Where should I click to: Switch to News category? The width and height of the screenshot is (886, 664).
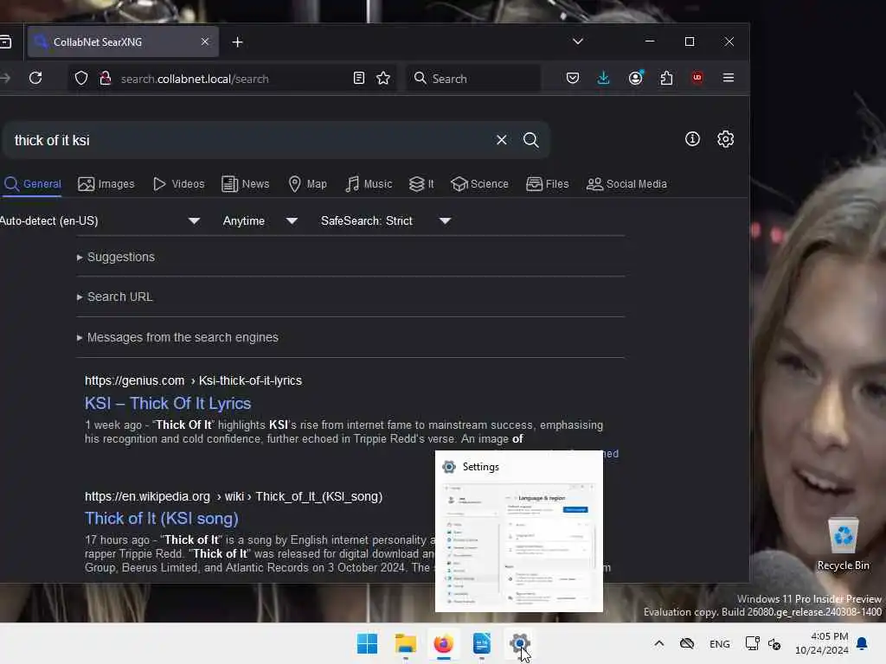pyautogui.click(x=245, y=184)
